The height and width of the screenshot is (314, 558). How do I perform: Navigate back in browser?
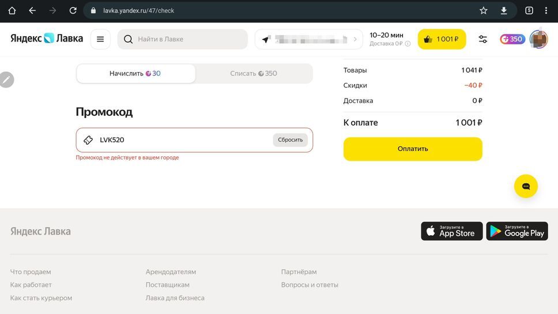click(32, 11)
